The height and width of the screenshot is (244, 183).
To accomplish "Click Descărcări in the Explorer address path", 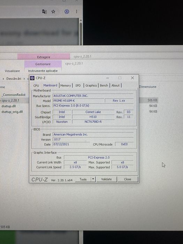I will tap(14, 79).
